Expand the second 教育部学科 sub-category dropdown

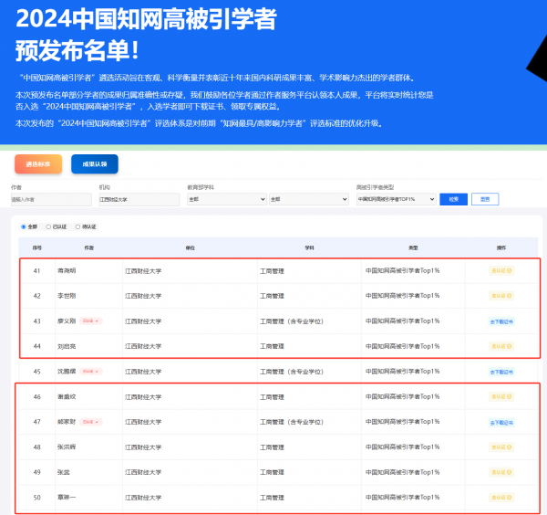pyautogui.click(x=309, y=199)
